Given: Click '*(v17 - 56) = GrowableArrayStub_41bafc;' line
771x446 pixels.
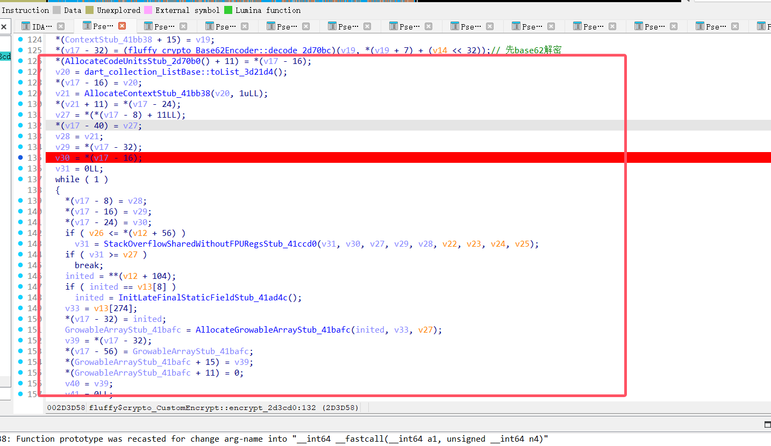Looking at the screenshot, I should [x=160, y=351].
